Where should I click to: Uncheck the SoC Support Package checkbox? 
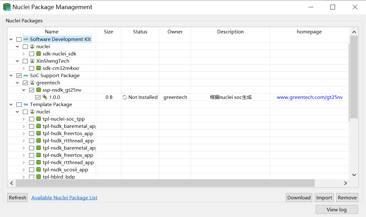19,76
